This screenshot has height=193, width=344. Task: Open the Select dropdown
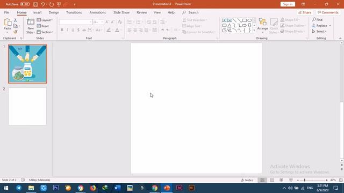click(x=319, y=31)
